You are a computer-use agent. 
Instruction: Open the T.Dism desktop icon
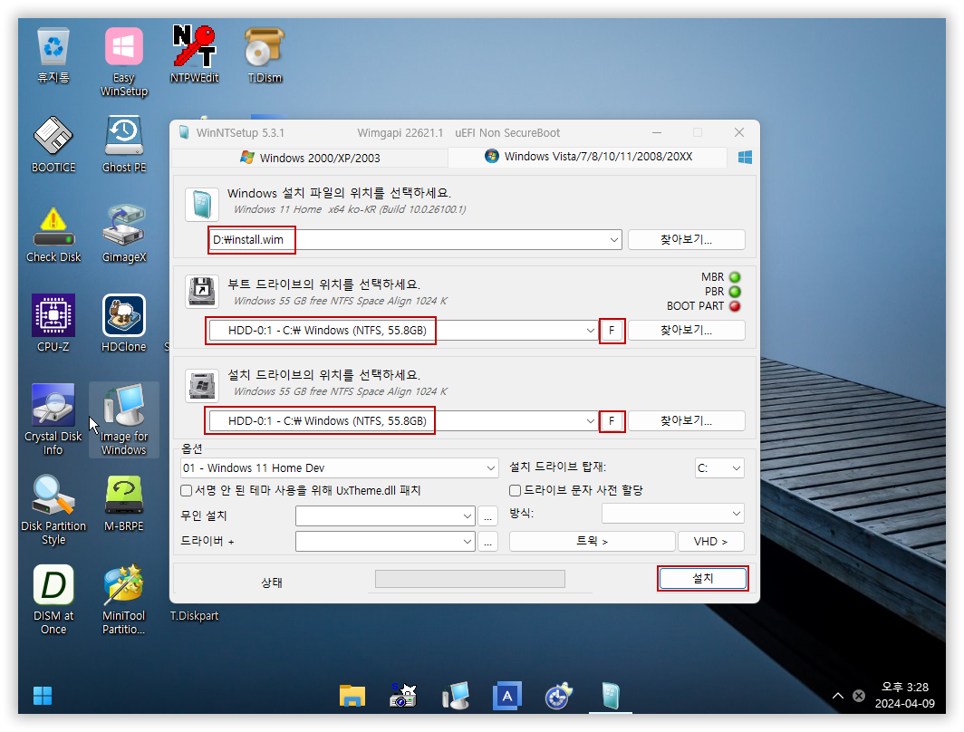(265, 54)
